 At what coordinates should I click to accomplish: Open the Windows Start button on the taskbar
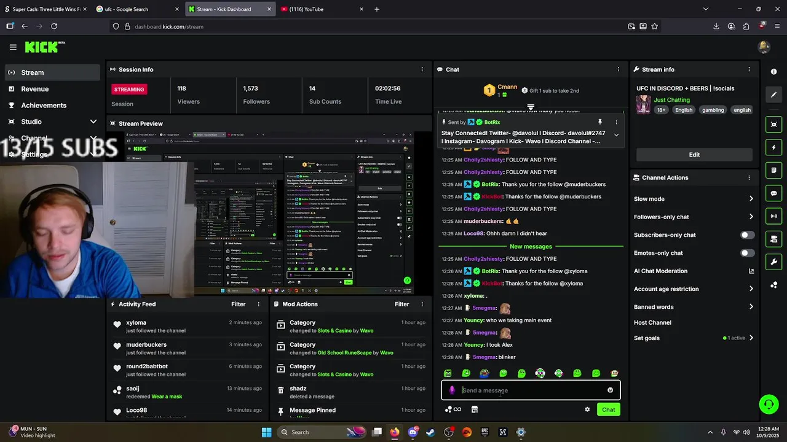(x=266, y=432)
